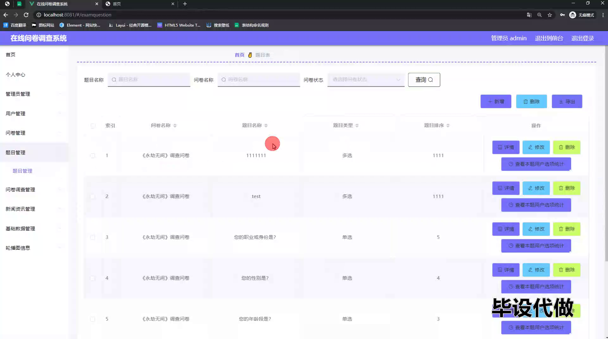Collapse the 题目管理 sidebar menu
This screenshot has width=608, height=339.
34,152
